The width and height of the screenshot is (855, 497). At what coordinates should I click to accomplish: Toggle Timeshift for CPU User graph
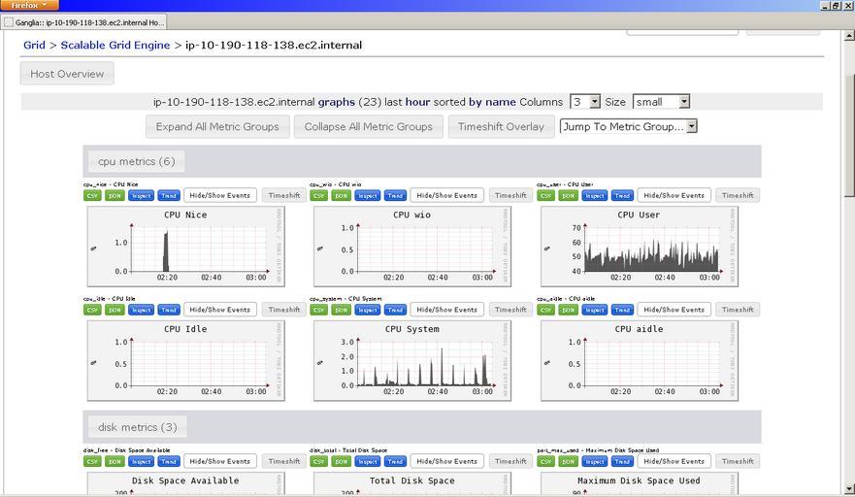pyautogui.click(x=738, y=195)
